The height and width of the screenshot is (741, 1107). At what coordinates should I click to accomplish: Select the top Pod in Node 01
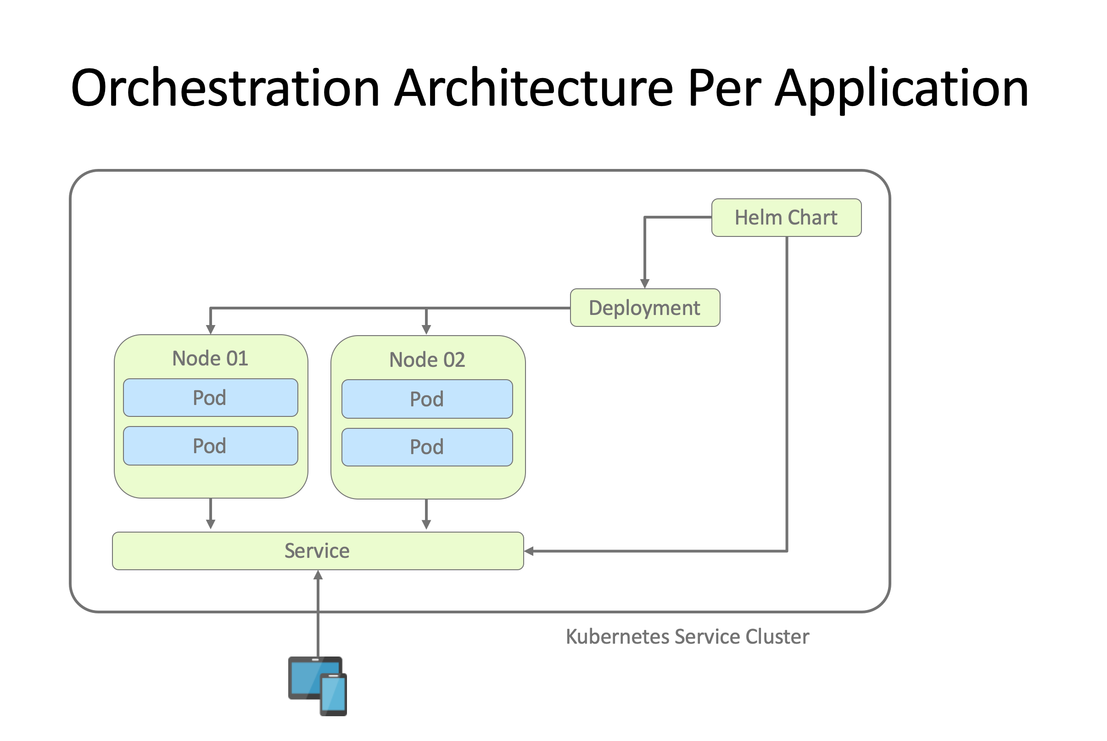tap(211, 398)
